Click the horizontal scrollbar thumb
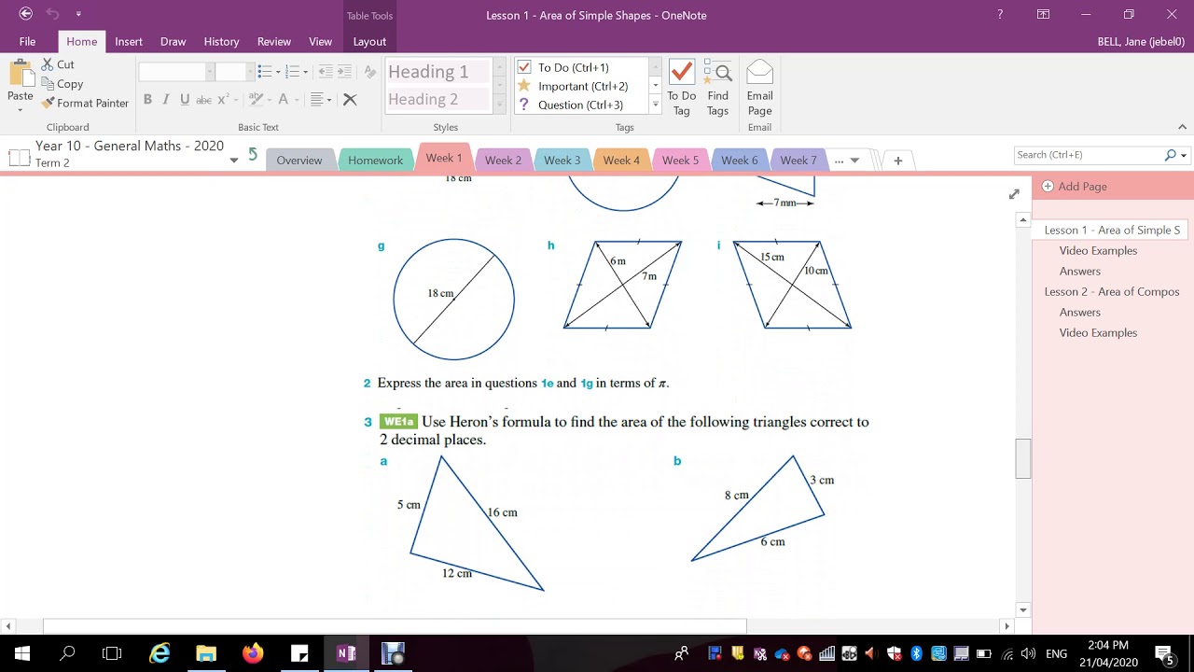Viewport: 1194px width, 672px height. pos(395,626)
